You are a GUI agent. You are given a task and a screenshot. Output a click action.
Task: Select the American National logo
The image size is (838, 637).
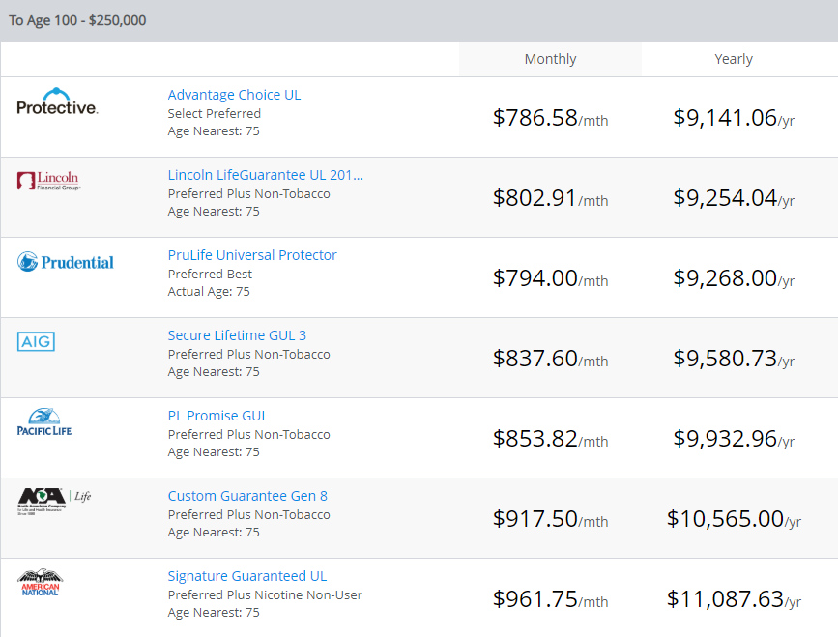[x=41, y=582]
